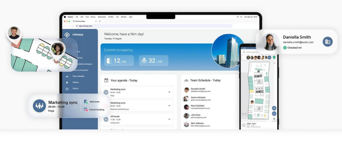This screenshot has height=142, width=342.
Task: Click the green Checked in checkmark
Action: click(285, 48)
